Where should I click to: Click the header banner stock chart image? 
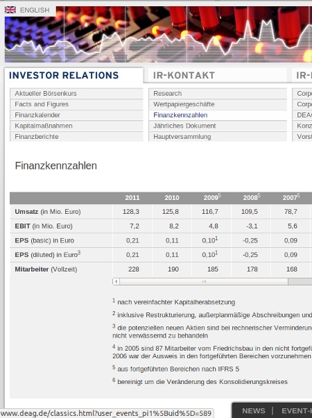coord(158,35)
